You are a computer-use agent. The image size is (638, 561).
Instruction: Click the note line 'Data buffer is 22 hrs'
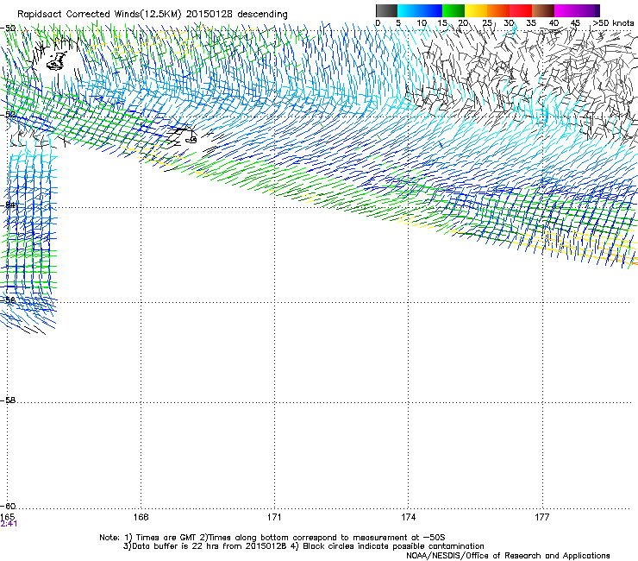click(303, 546)
